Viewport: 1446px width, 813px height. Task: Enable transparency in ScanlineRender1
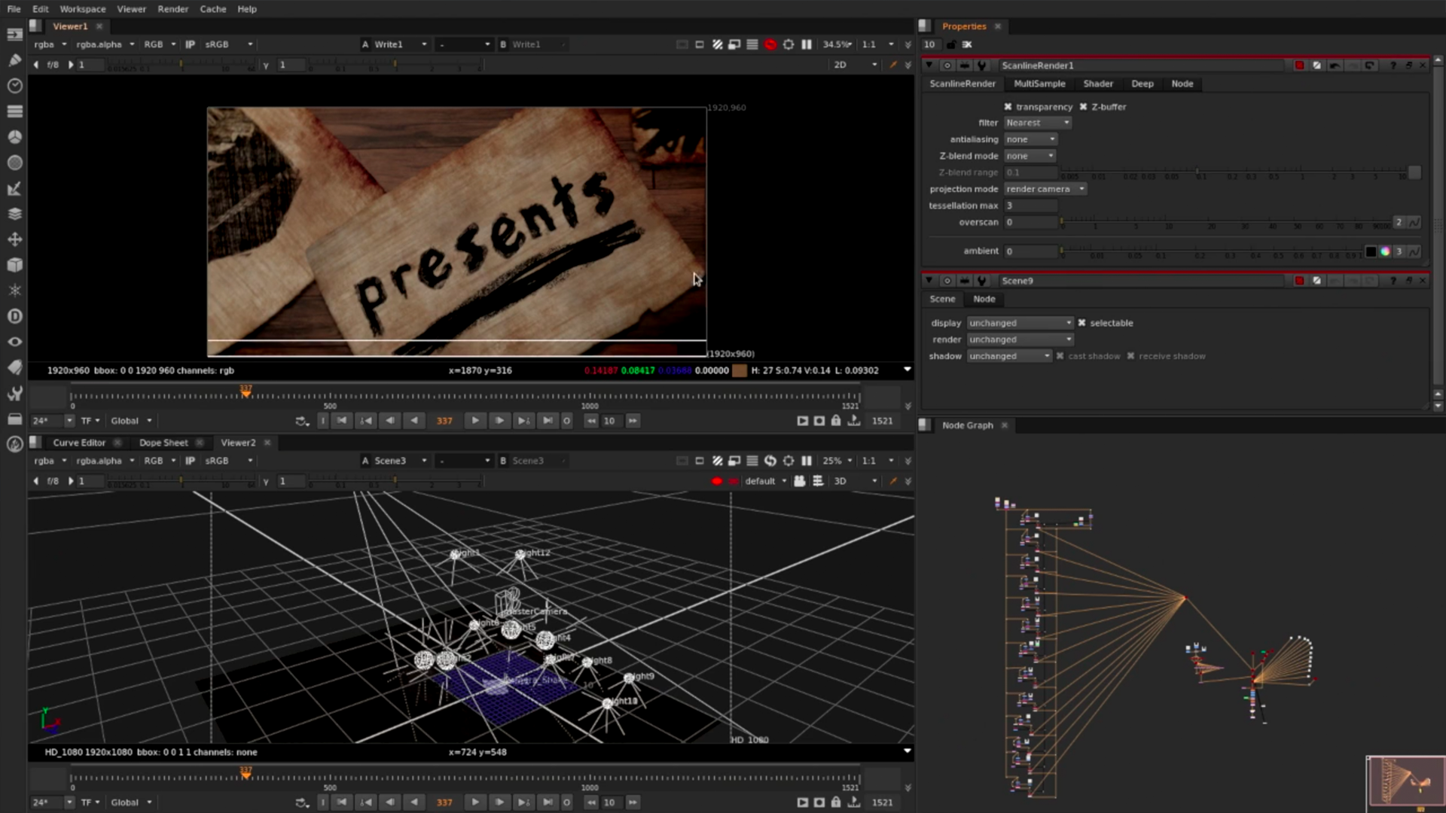click(x=1009, y=107)
